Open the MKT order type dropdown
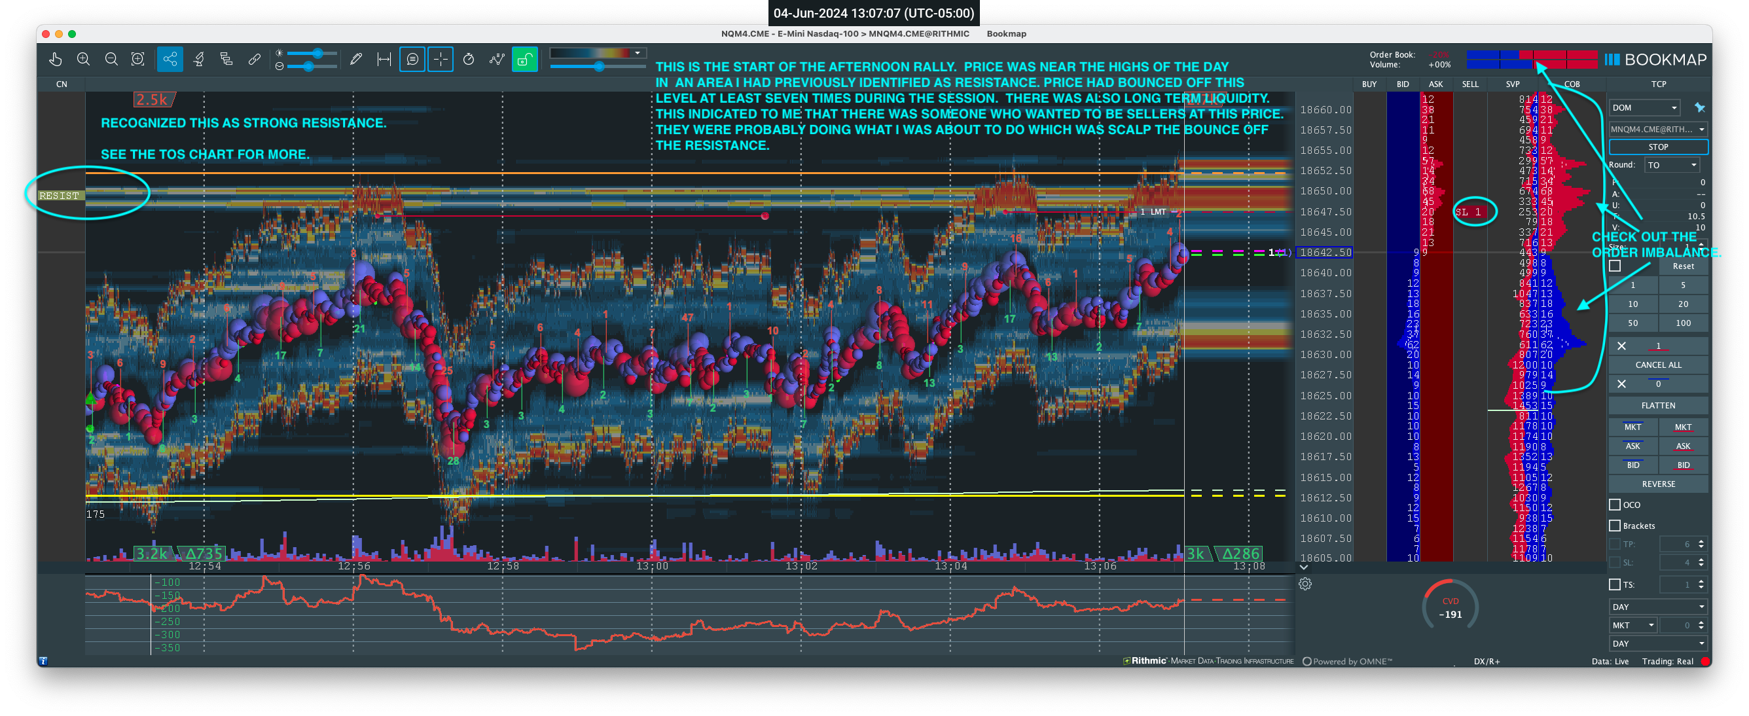The height and width of the screenshot is (716, 1749). click(1633, 626)
